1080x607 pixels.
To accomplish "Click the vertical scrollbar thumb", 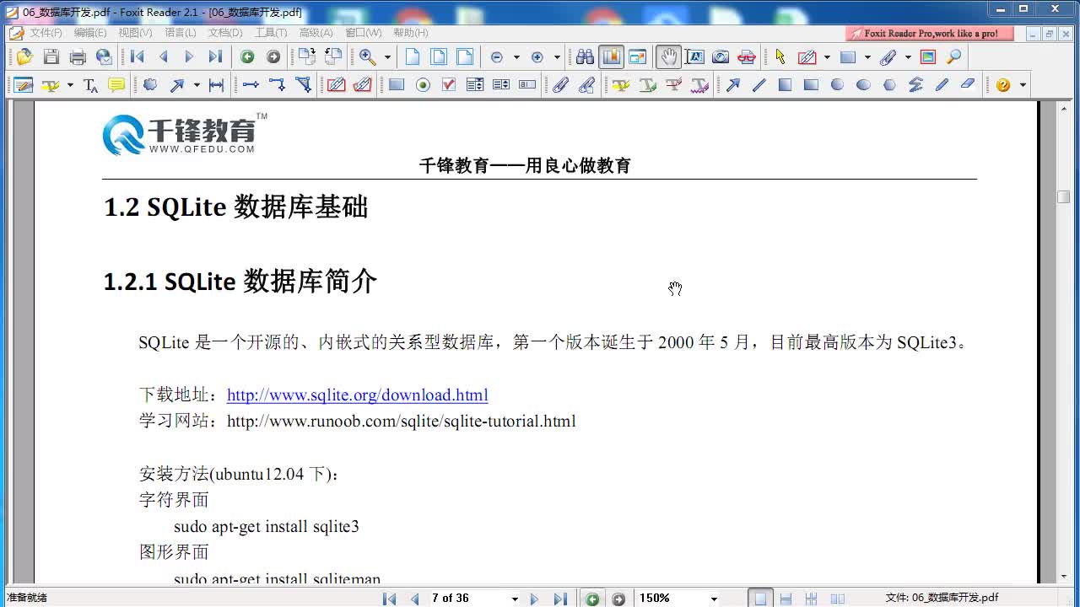I will 1063,197.
